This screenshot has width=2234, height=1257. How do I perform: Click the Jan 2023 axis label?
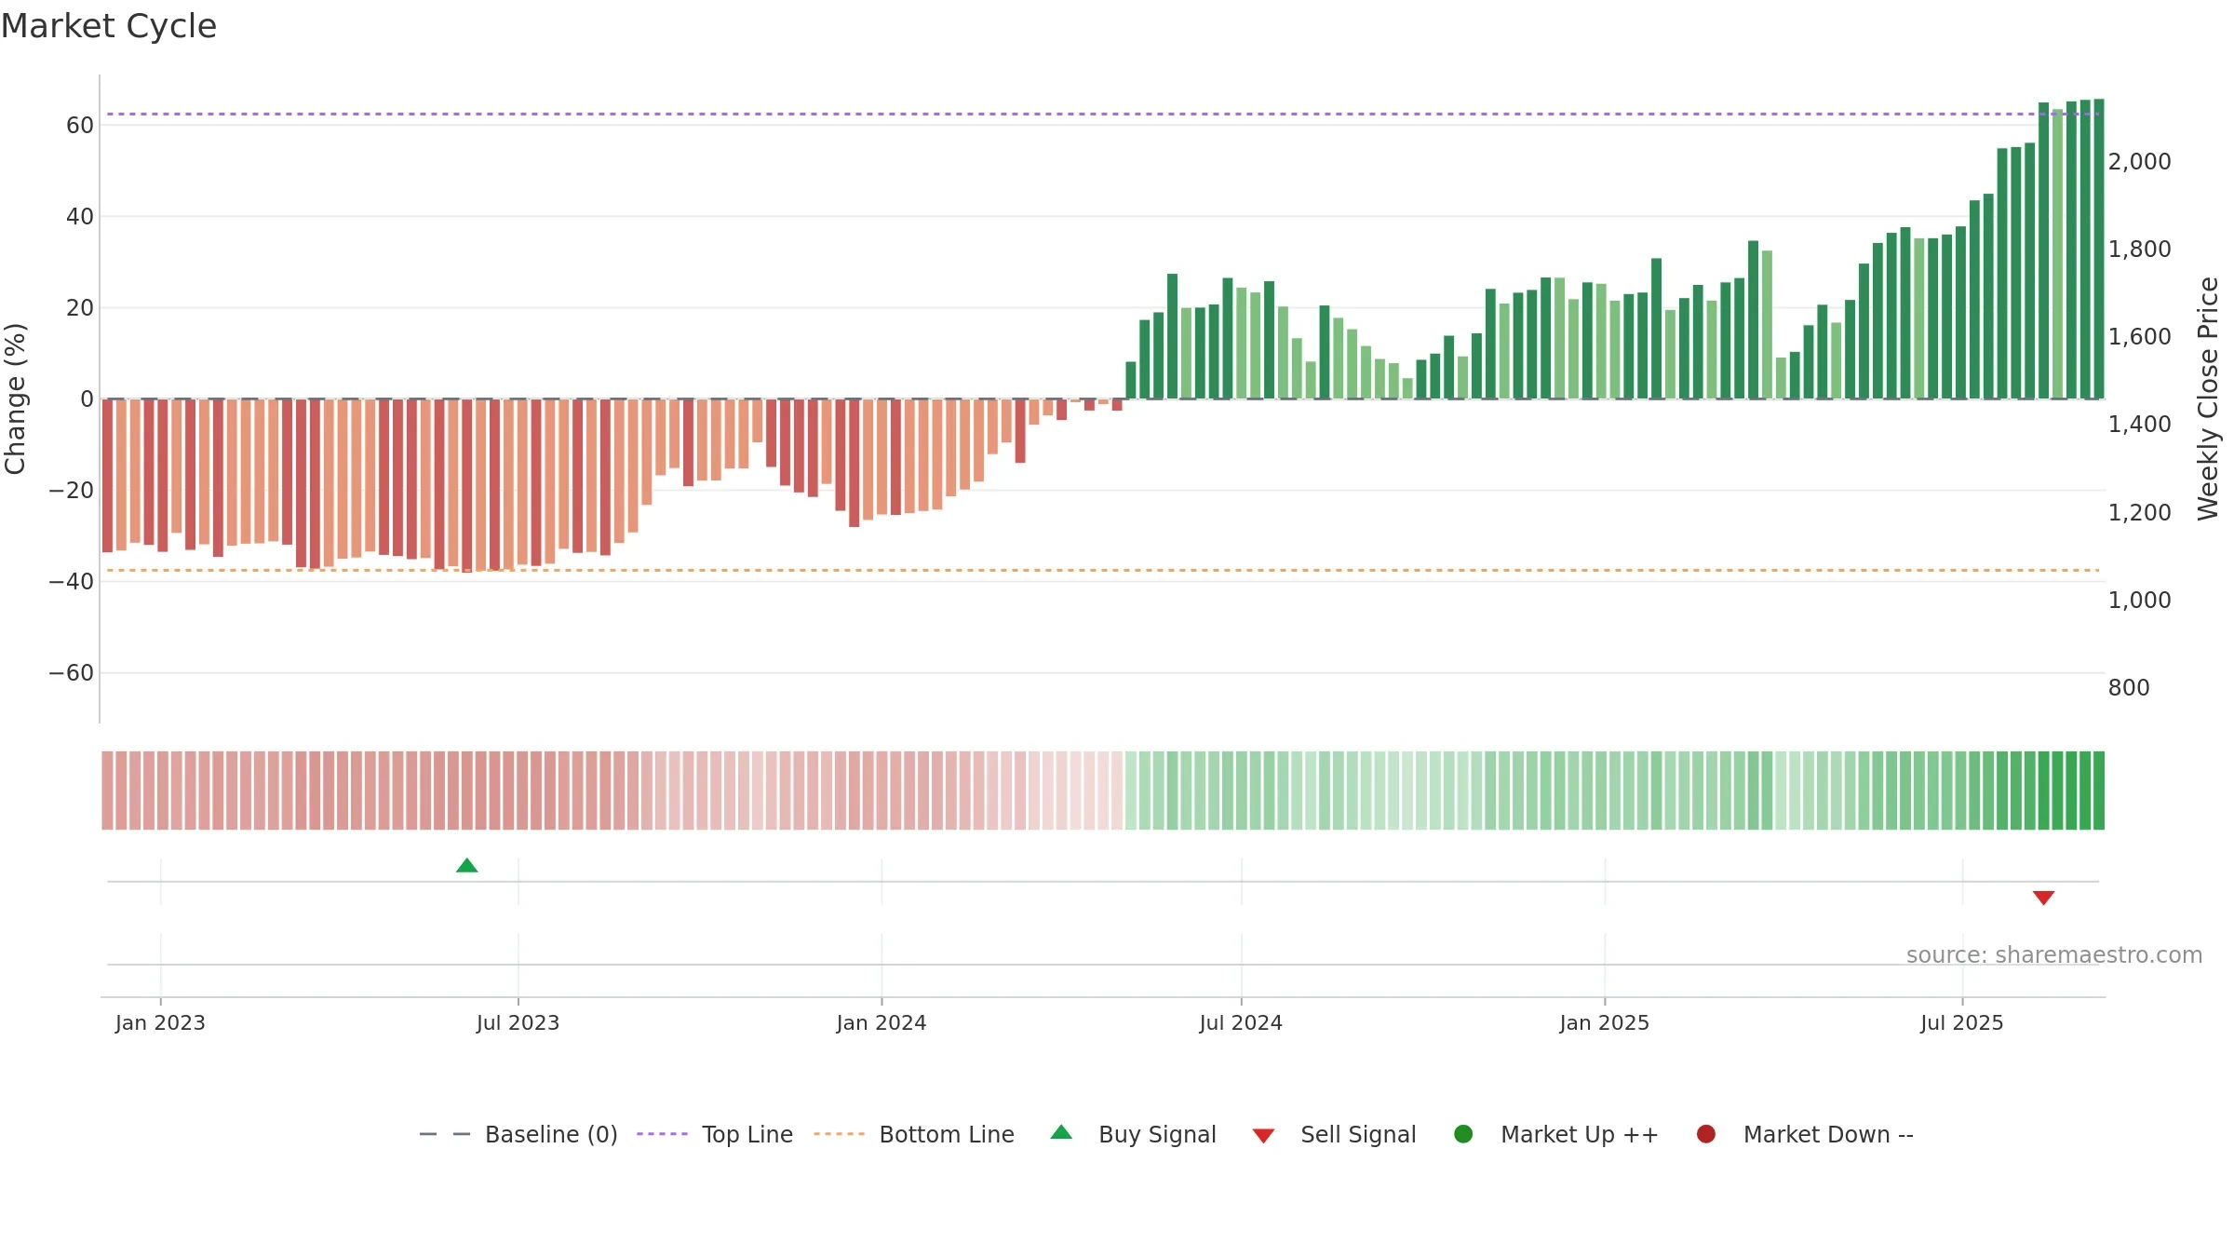pyautogui.click(x=160, y=1023)
